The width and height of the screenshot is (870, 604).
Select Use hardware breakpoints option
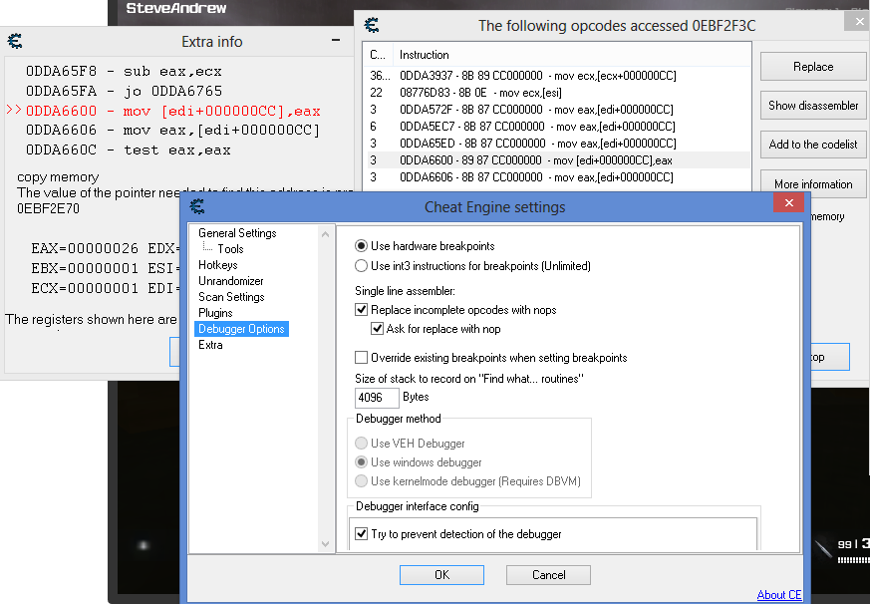(362, 246)
